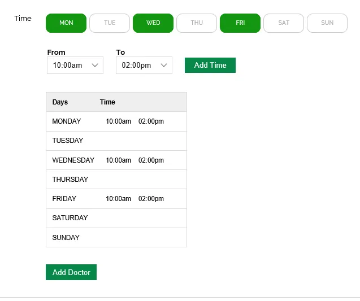The height and width of the screenshot is (301, 360).
Task: Select the SUN day button
Action: click(x=327, y=23)
